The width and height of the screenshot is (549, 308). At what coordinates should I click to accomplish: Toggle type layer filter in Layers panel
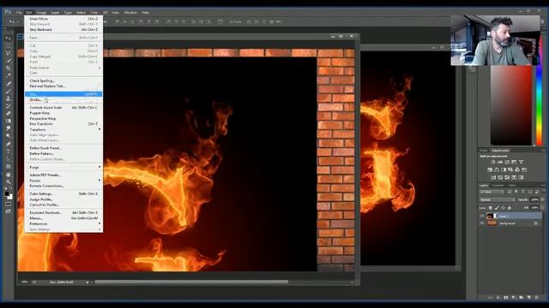point(523,192)
